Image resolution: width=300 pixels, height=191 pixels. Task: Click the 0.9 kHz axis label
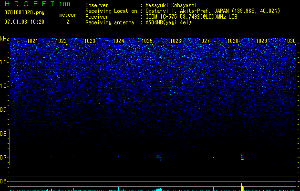(x=4, y=110)
